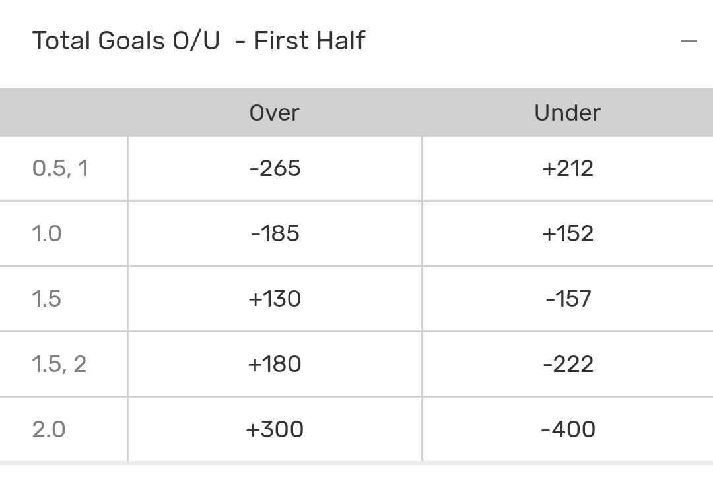Click the Under column header

(567, 113)
